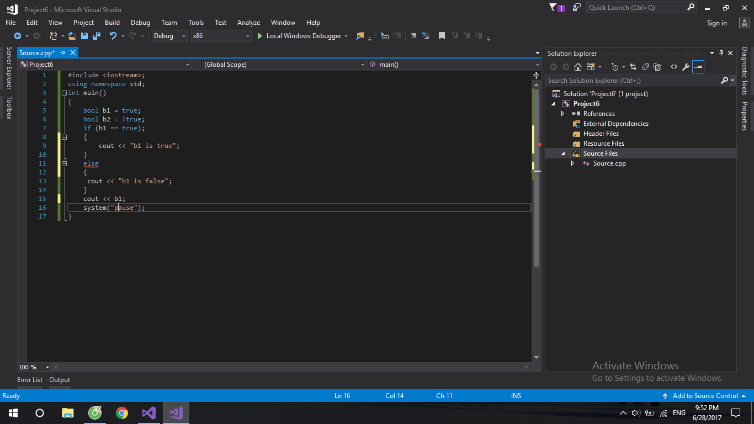This screenshot has width=754, height=424.
Task: Click the View Code icon in Solution Explorer
Action: tap(674, 67)
